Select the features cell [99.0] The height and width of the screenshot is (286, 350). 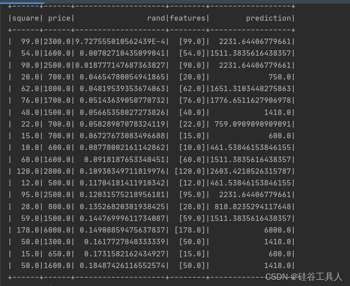pyautogui.click(x=192, y=41)
